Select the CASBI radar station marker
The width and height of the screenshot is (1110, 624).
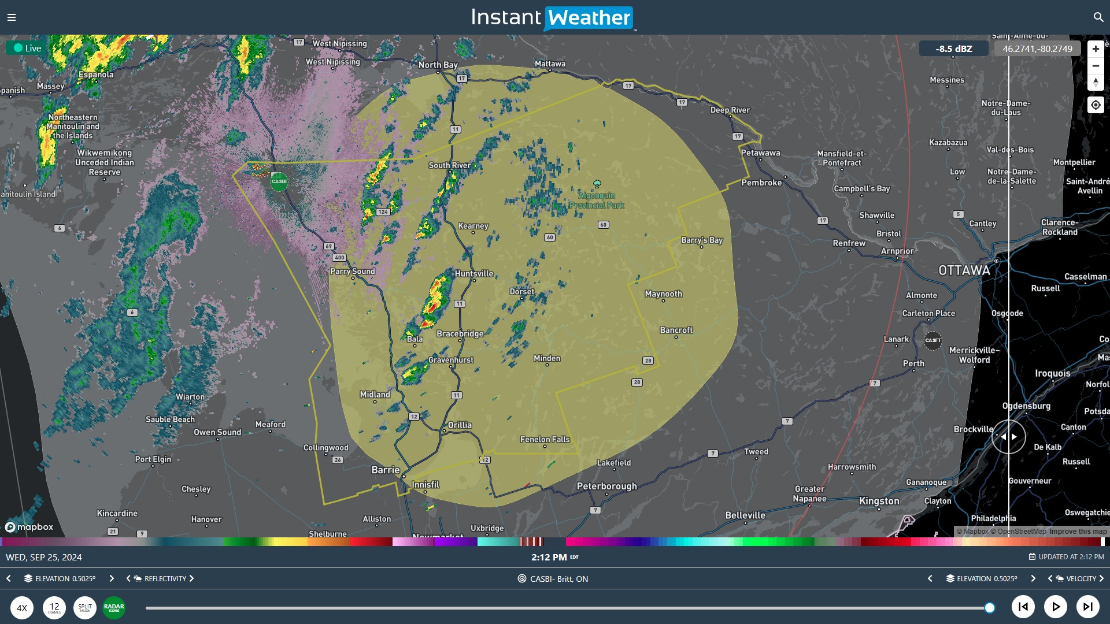click(279, 181)
